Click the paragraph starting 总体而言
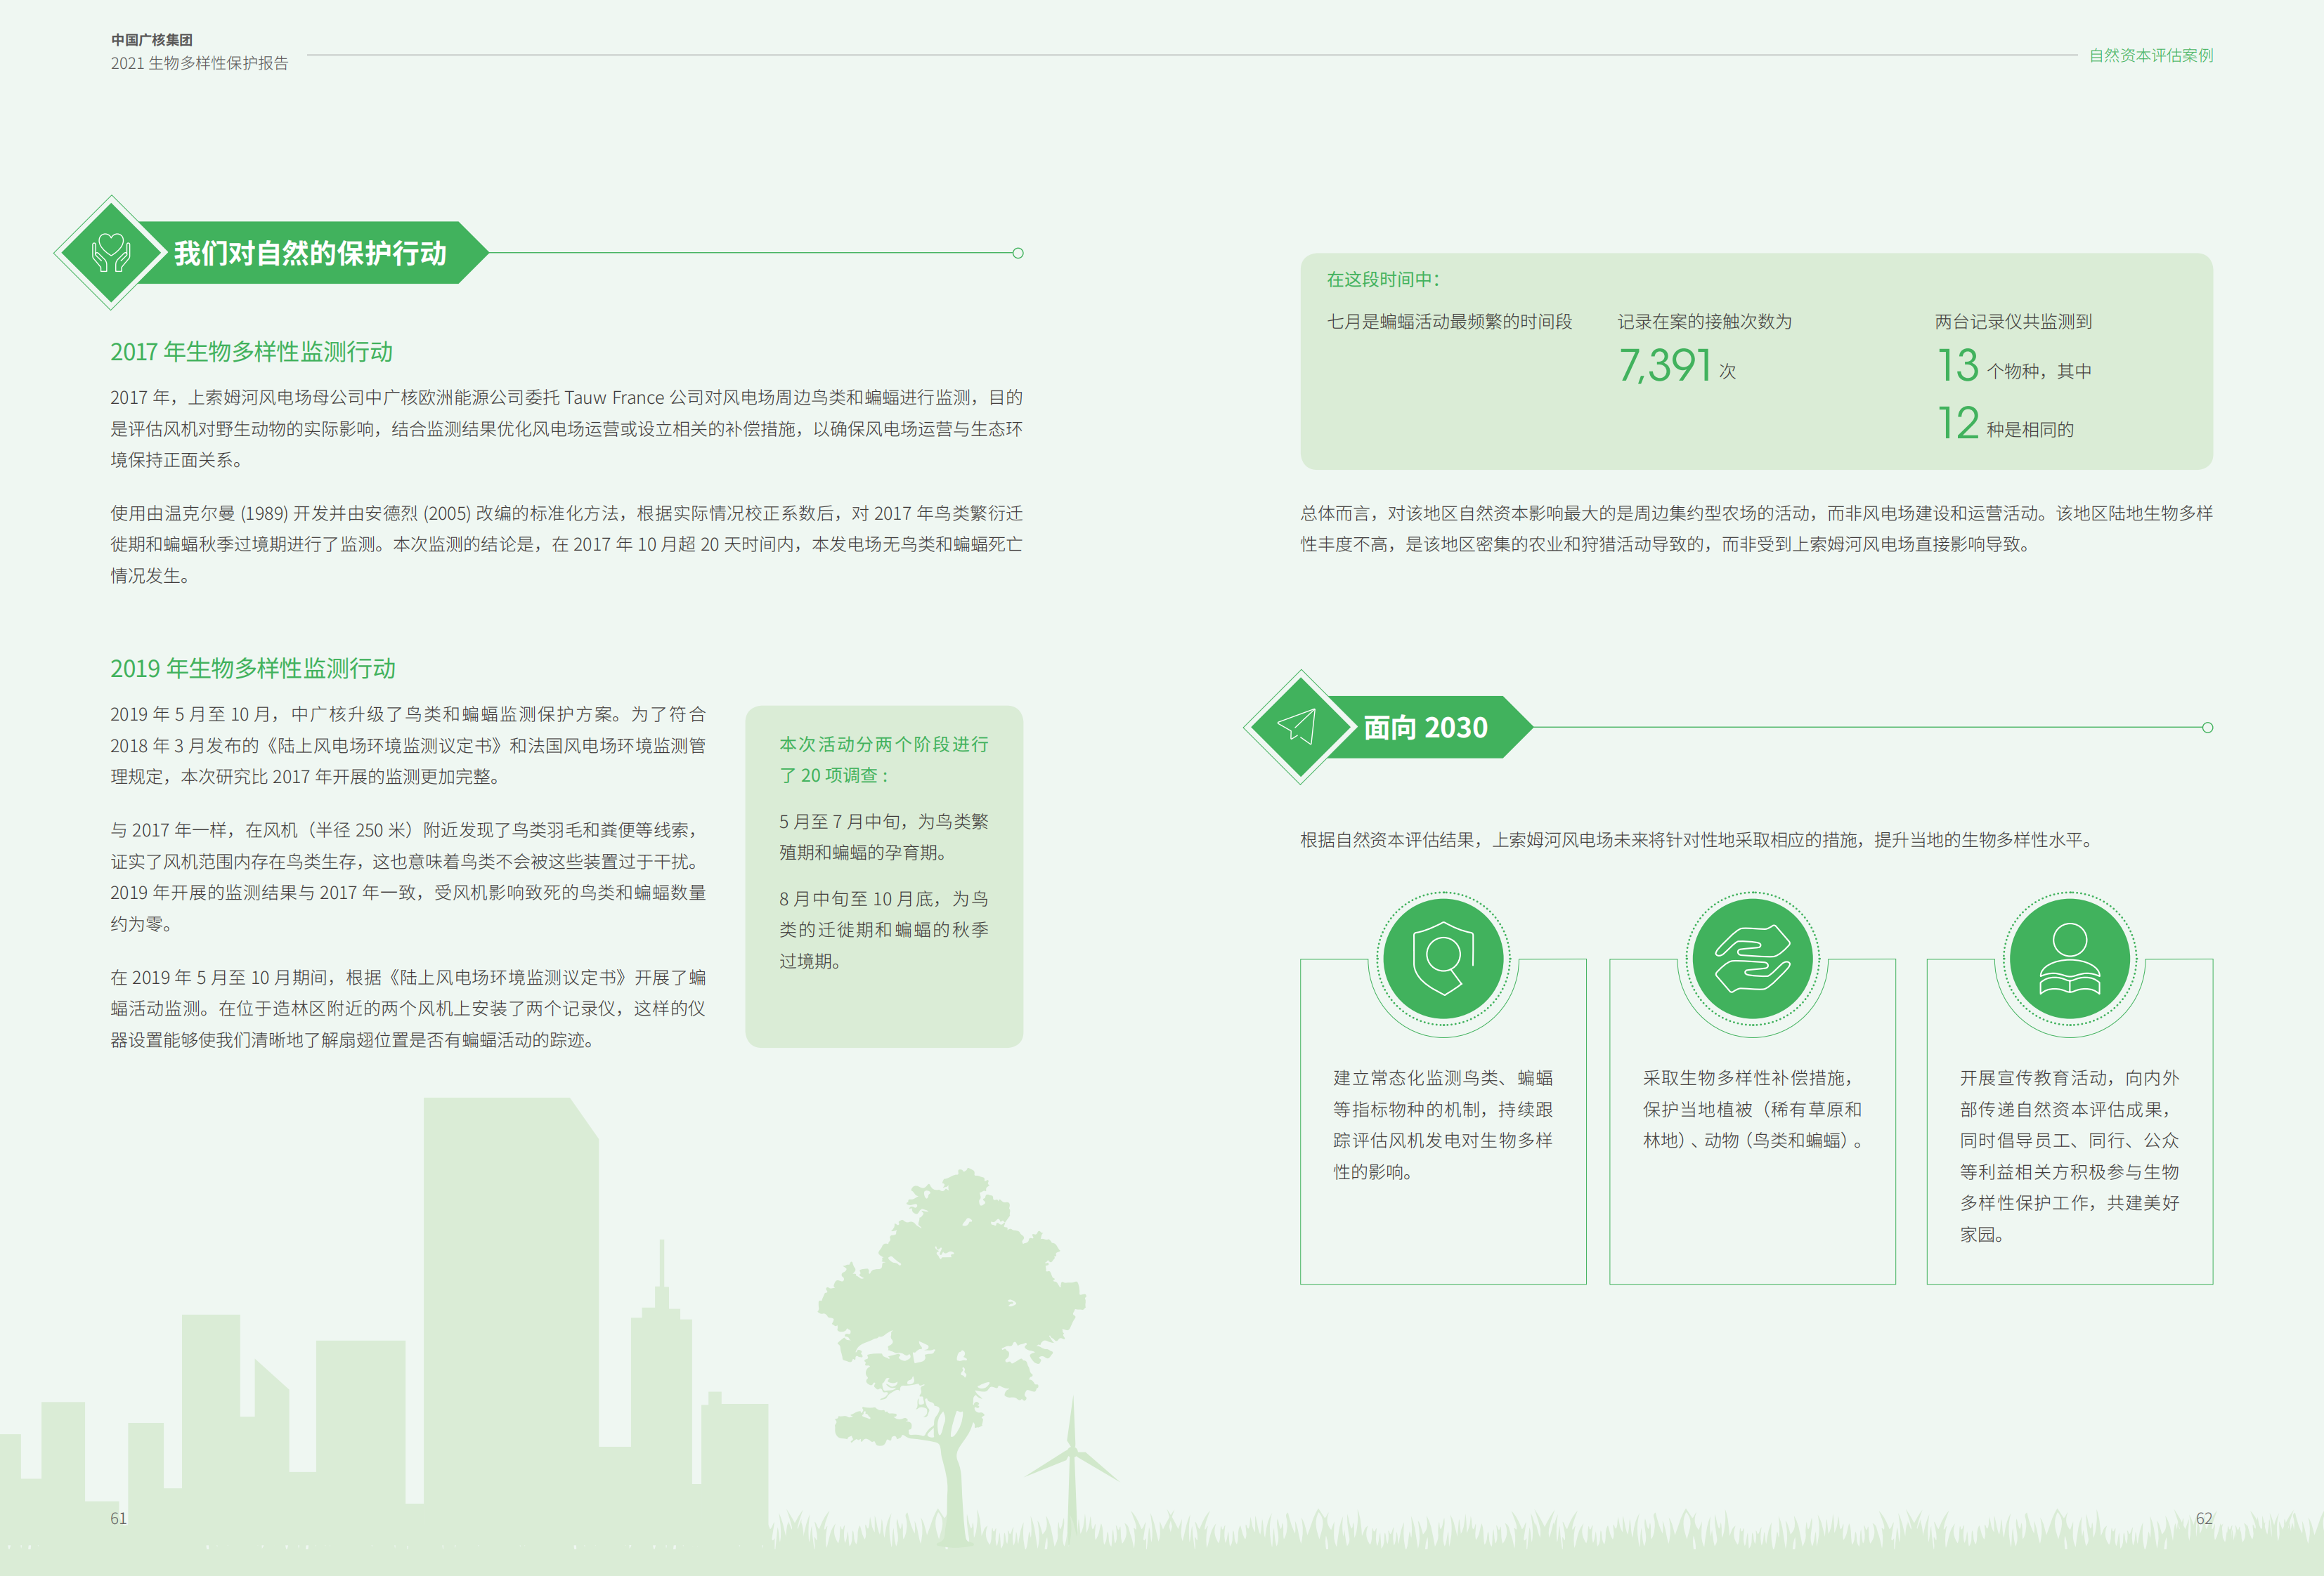This screenshot has width=2324, height=1576. (1756, 529)
